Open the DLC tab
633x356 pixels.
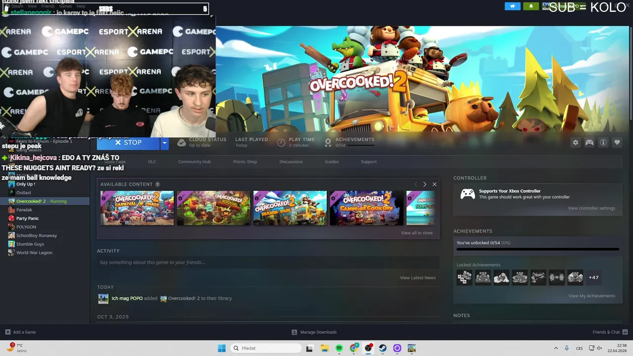point(152,162)
